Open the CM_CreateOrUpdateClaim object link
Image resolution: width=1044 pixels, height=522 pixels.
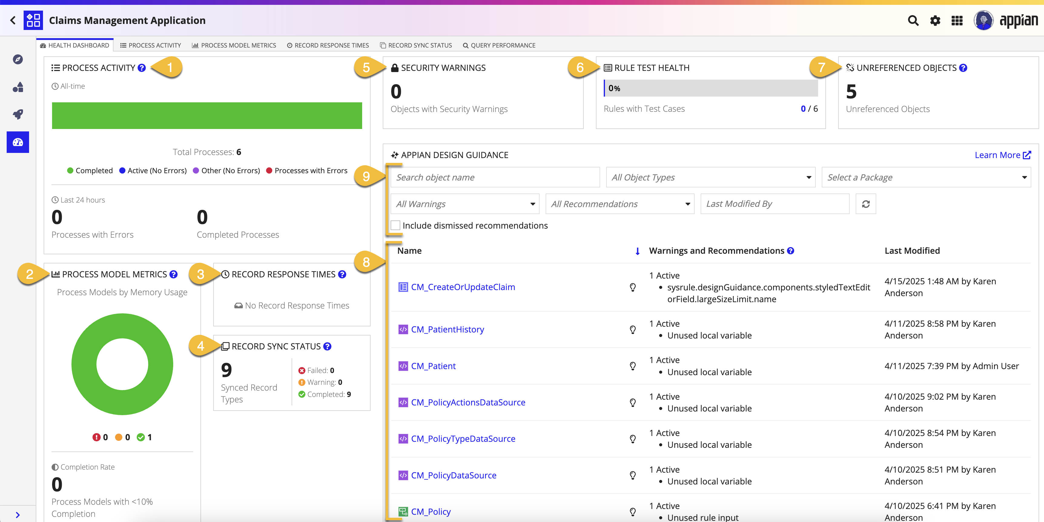click(x=463, y=287)
